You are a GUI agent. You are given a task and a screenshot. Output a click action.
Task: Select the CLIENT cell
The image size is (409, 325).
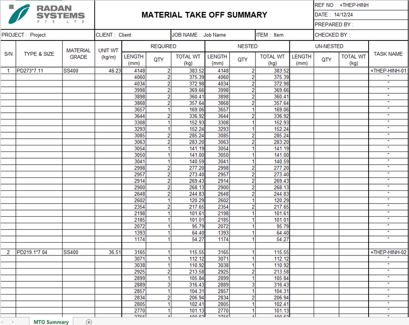(133, 35)
